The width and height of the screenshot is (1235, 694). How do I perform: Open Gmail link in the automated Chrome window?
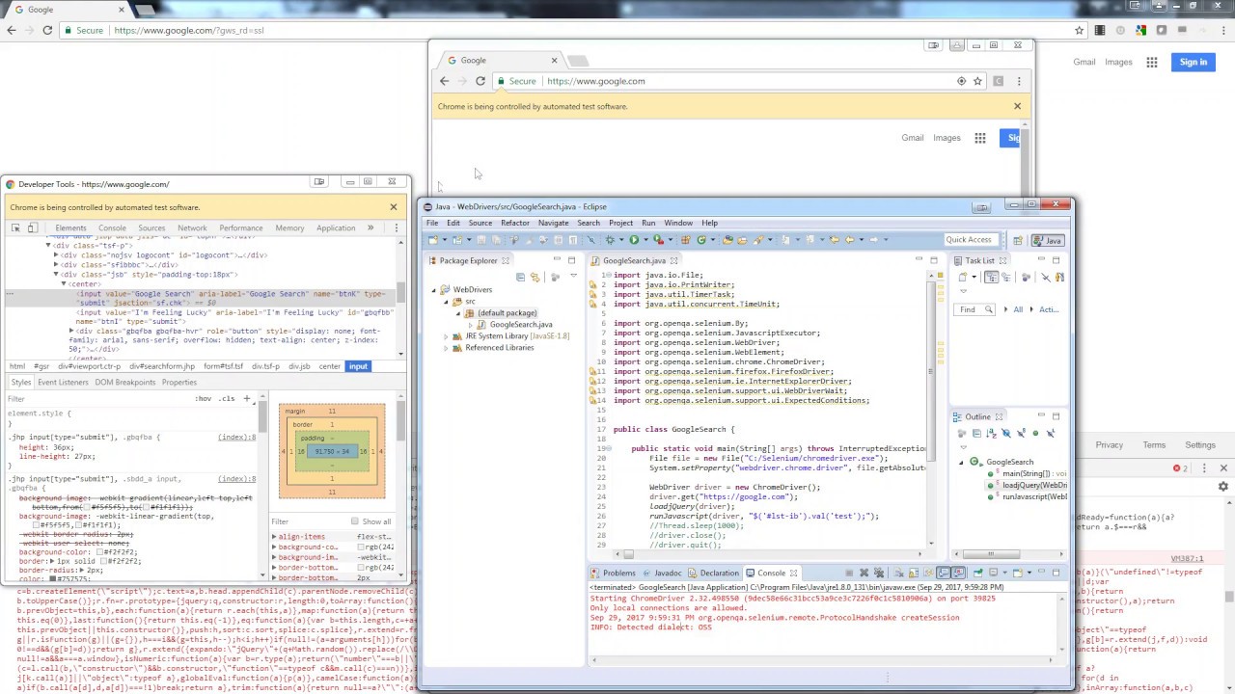tap(913, 138)
